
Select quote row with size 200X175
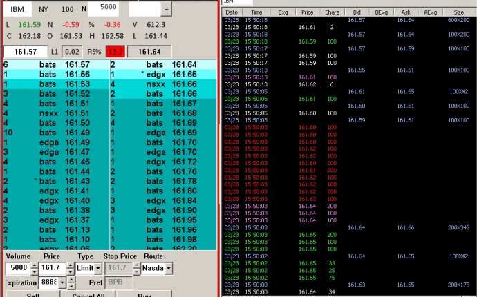(349, 285)
